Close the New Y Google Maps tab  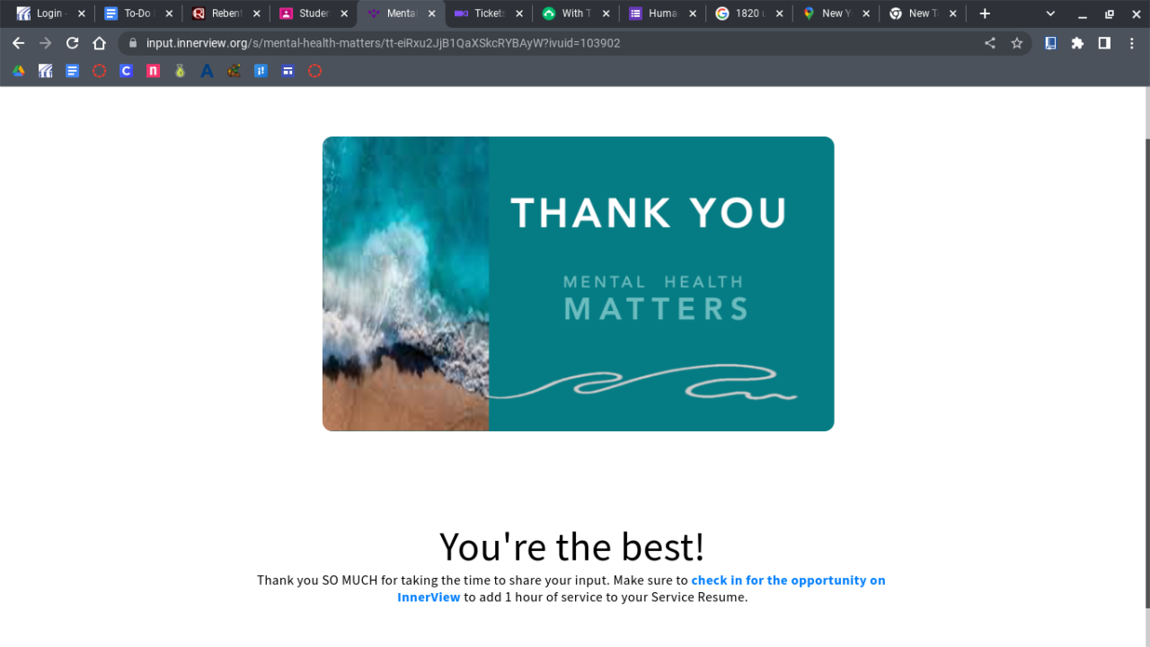point(866,13)
